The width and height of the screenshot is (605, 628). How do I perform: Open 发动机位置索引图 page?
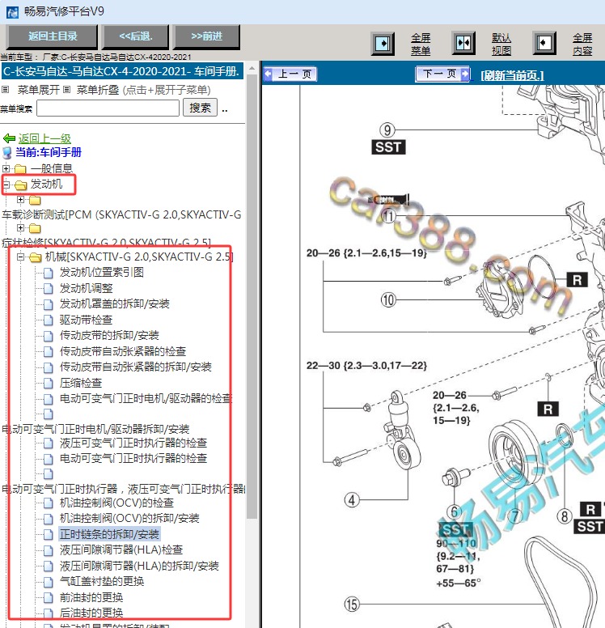click(x=102, y=273)
